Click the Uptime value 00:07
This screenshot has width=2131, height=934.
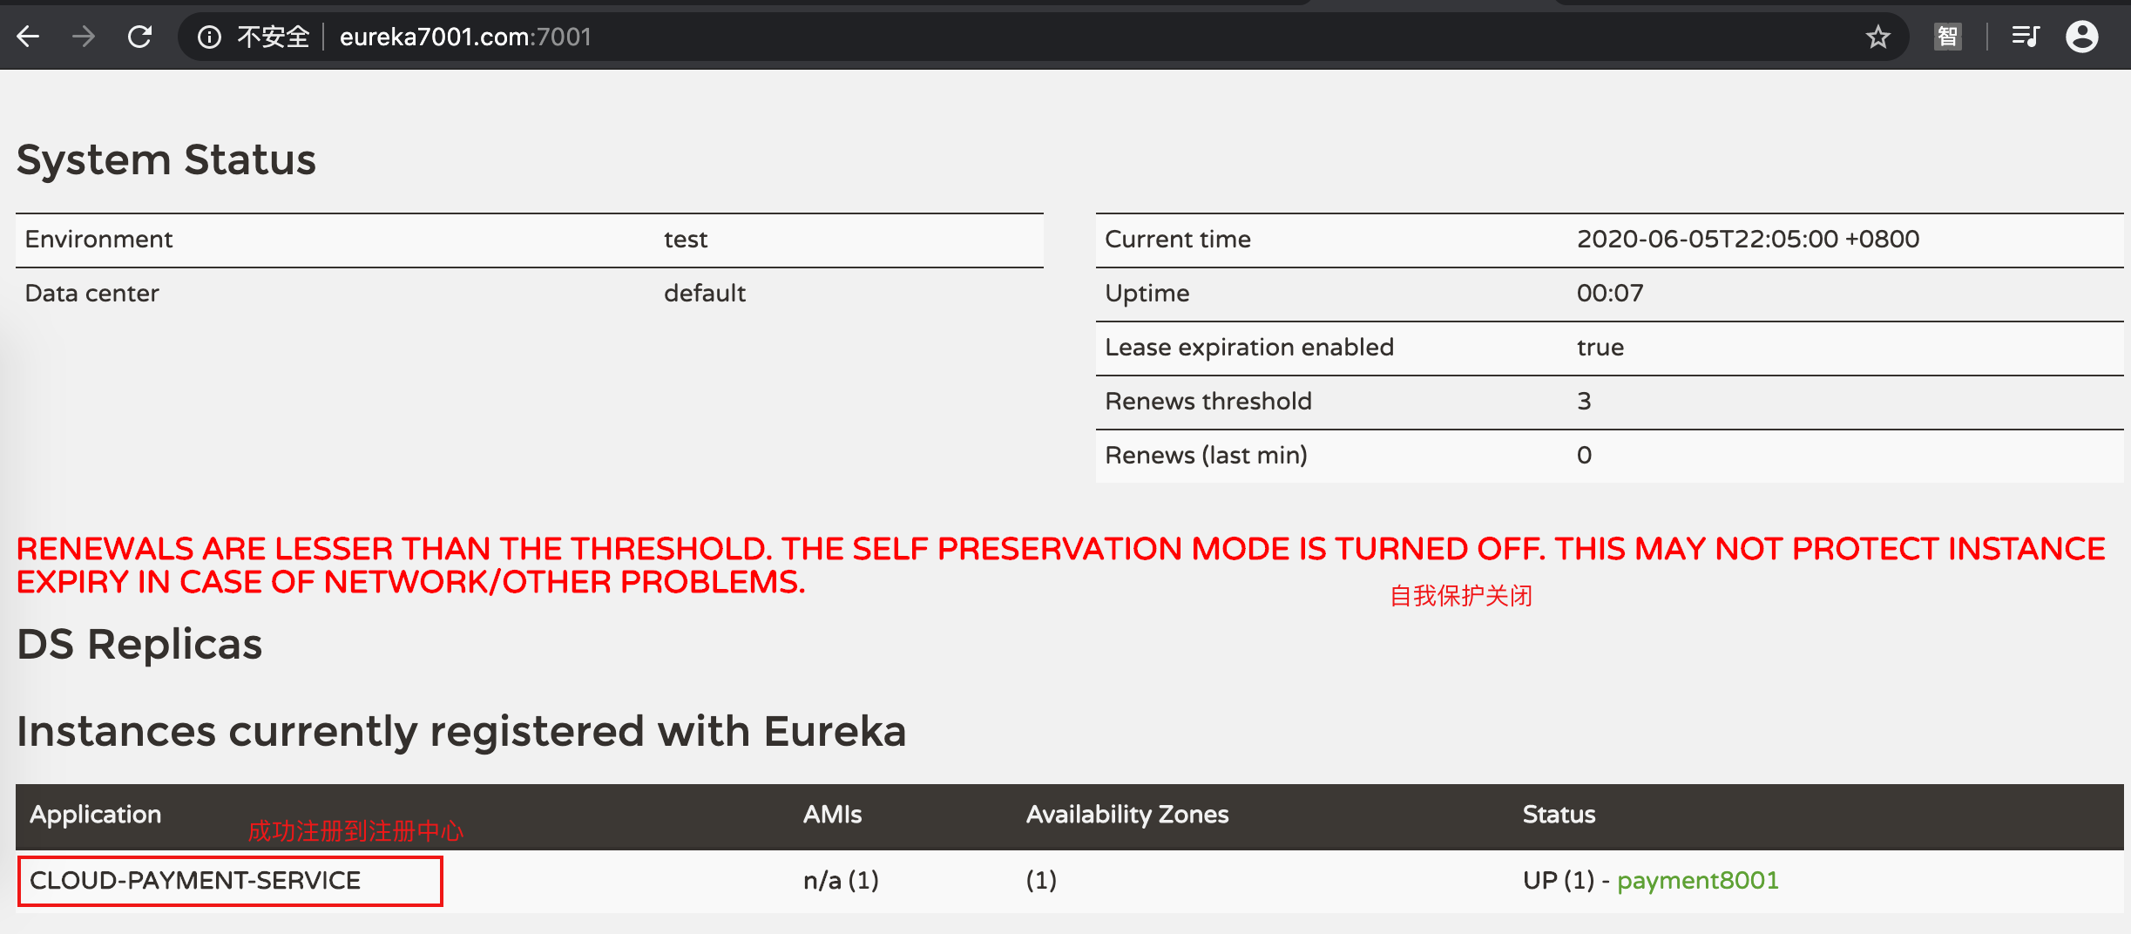1610,294
